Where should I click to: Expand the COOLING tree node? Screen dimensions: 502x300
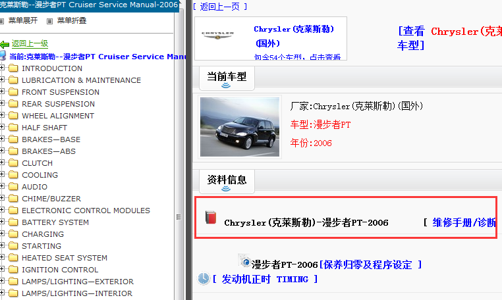click(3, 175)
